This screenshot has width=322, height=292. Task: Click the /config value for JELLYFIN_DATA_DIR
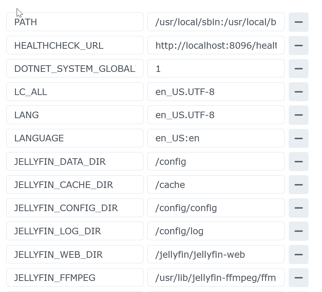(216, 161)
